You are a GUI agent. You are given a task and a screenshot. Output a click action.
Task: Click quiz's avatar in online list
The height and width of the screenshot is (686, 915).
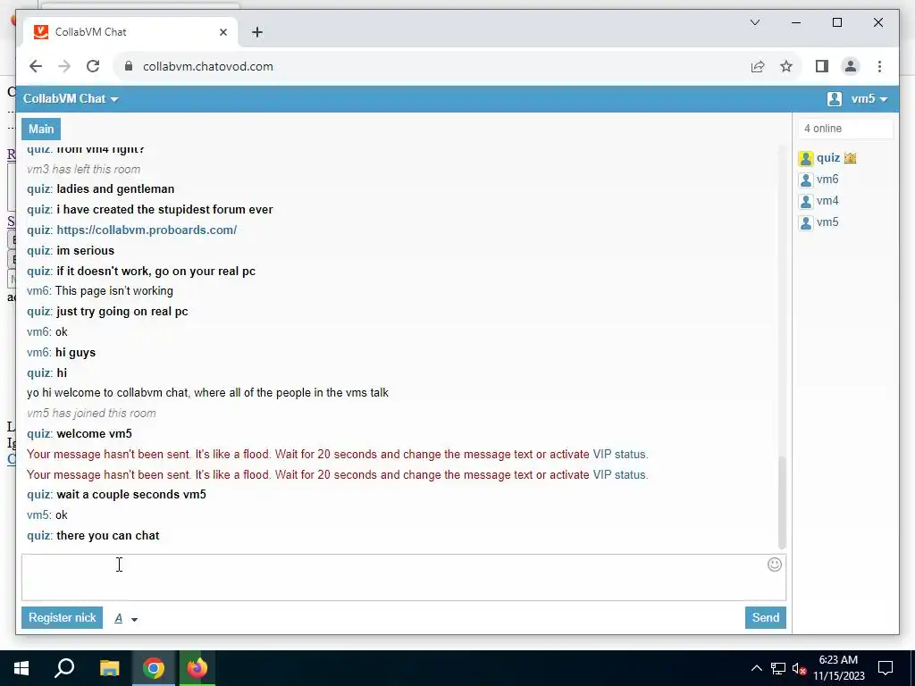click(806, 158)
